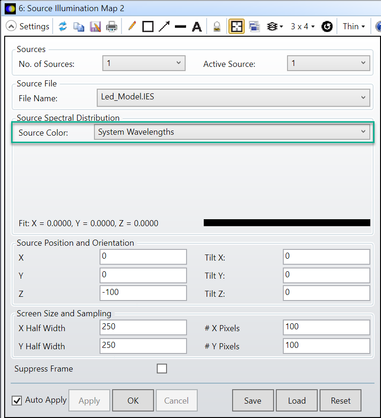The image size is (381, 418).
Task: Select the arrow annotation tool
Action: point(164,26)
